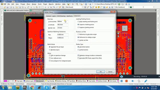The width and height of the screenshot is (160, 90).
Task: Switch to General tab in Gerber Setup
Action: (x=48, y=16)
